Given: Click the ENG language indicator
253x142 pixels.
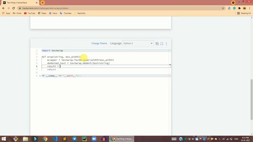Looking at the screenshot, I should [236, 139].
